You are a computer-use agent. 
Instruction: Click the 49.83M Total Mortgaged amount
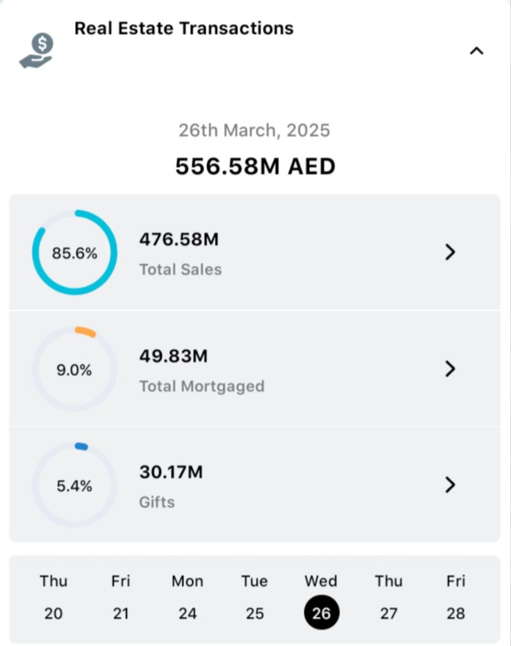(x=173, y=356)
